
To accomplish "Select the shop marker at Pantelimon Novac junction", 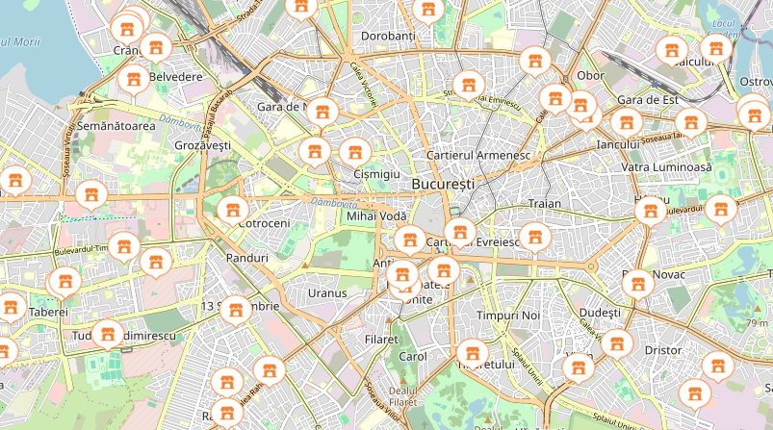I will tap(638, 285).
